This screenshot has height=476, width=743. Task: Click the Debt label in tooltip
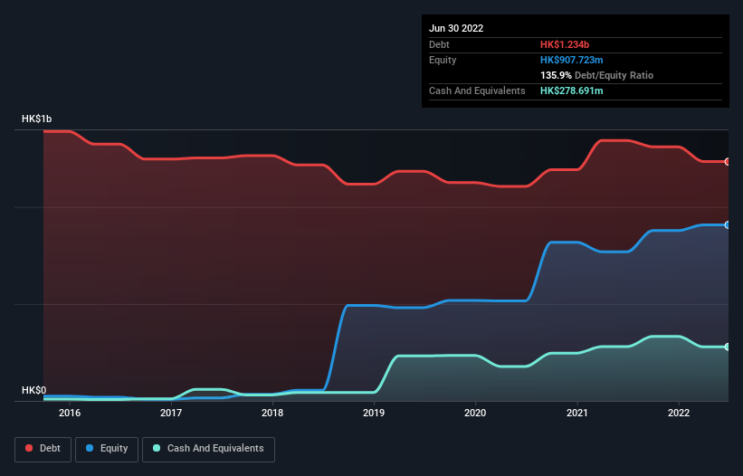[439, 44]
